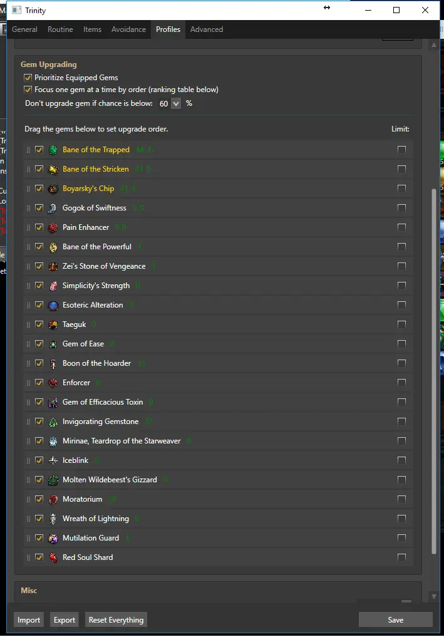
Task: Click the Bane of the Stricken gem icon
Action: click(53, 169)
